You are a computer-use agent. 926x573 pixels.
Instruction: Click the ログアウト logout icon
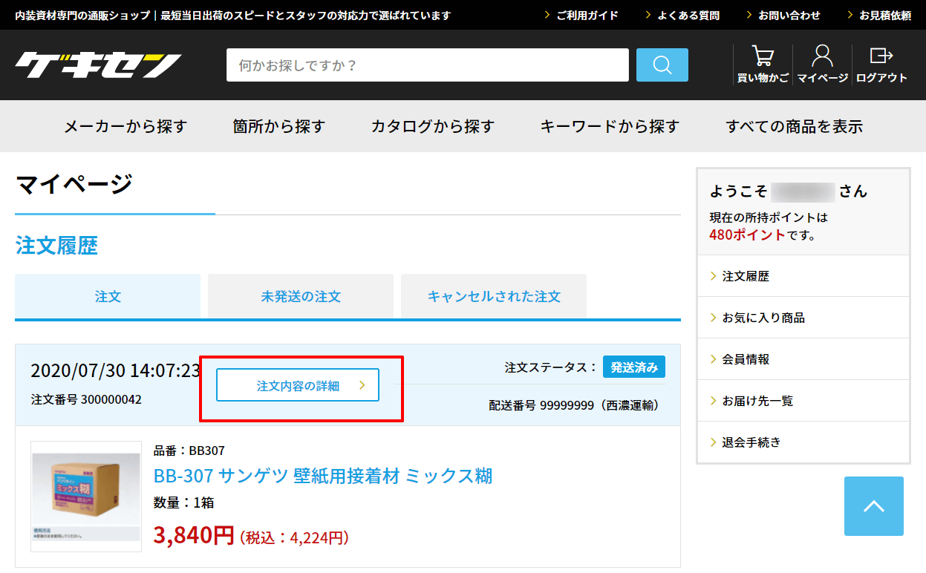coord(881,56)
